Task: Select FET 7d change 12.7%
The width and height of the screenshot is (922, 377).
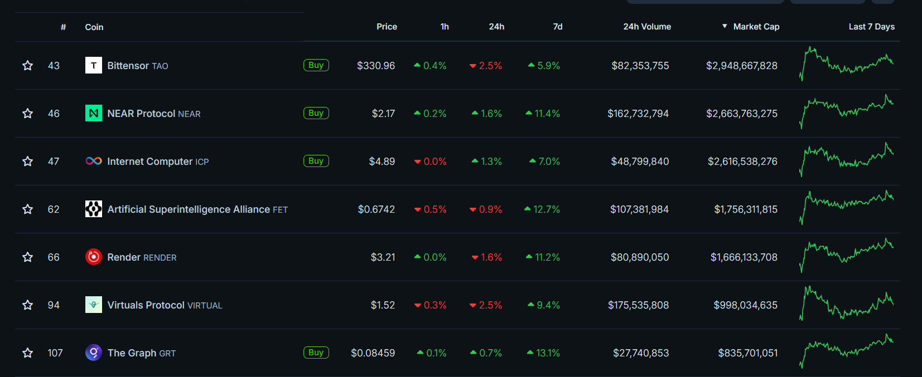Action: [x=542, y=209]
